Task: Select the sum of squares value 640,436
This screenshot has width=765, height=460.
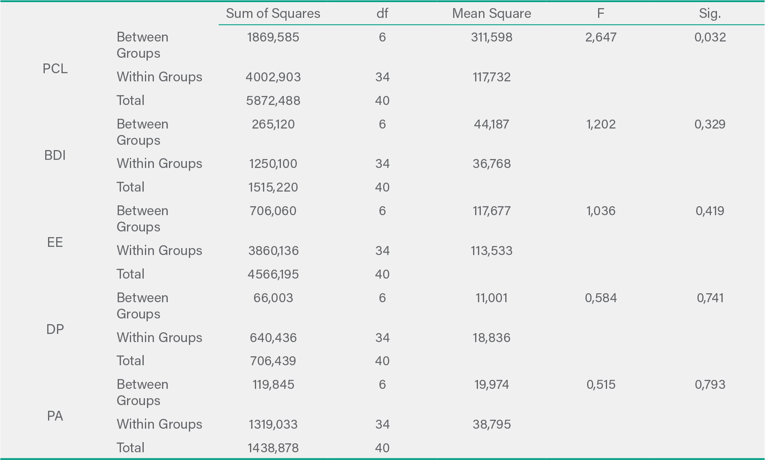Action: pos(273,338)
